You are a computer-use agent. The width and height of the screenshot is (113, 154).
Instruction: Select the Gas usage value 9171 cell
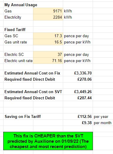(48, 11)
